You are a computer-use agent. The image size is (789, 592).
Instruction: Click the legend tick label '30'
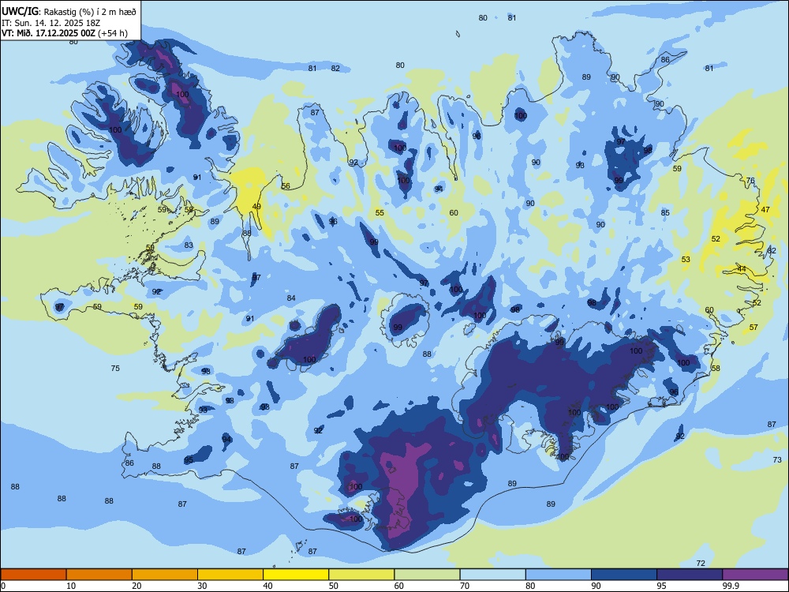click(202, 586)
